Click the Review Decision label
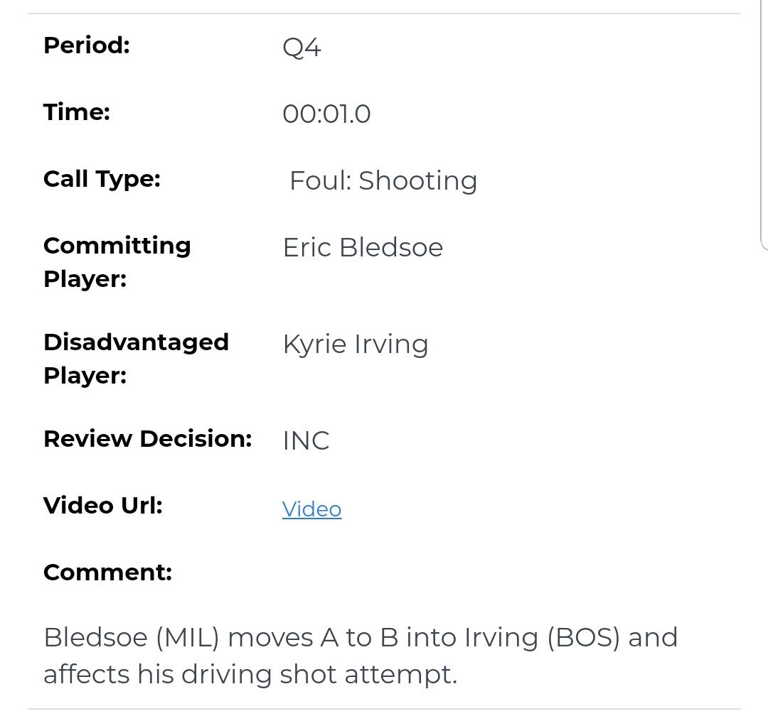 coord(147,439)
